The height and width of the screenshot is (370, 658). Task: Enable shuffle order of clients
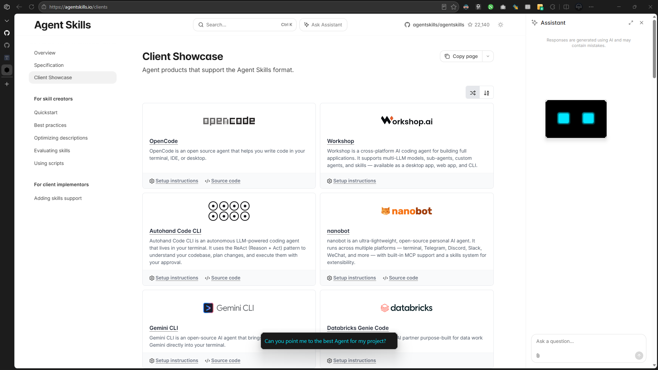coord(473,93)
